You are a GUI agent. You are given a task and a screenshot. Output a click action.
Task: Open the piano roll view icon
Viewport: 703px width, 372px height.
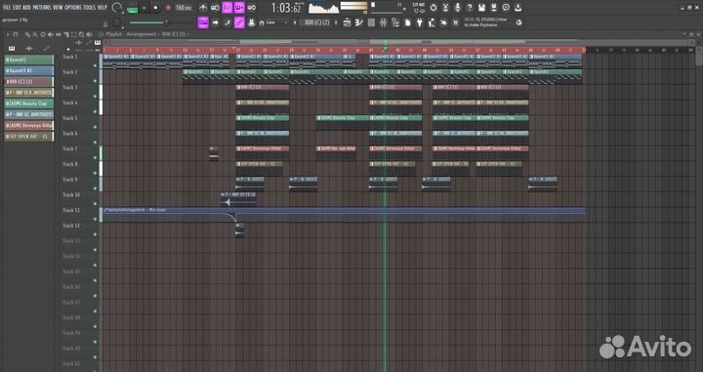[359, 22]
